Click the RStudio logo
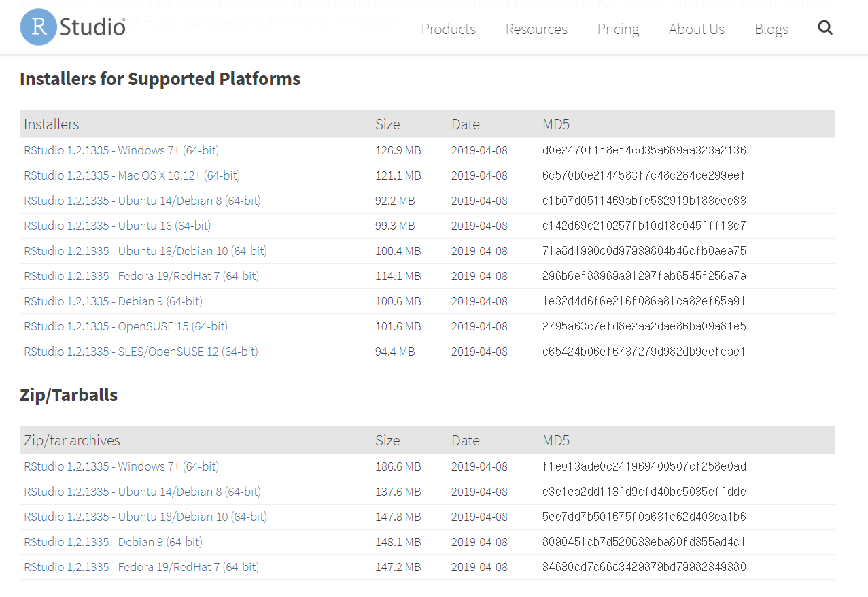The image size is (868, 597). pos(73,28)
